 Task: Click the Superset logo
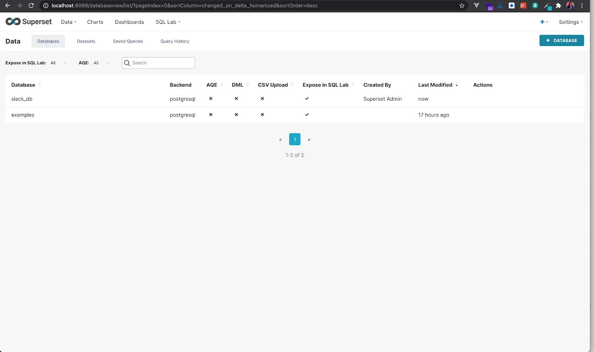pos(29,22)
